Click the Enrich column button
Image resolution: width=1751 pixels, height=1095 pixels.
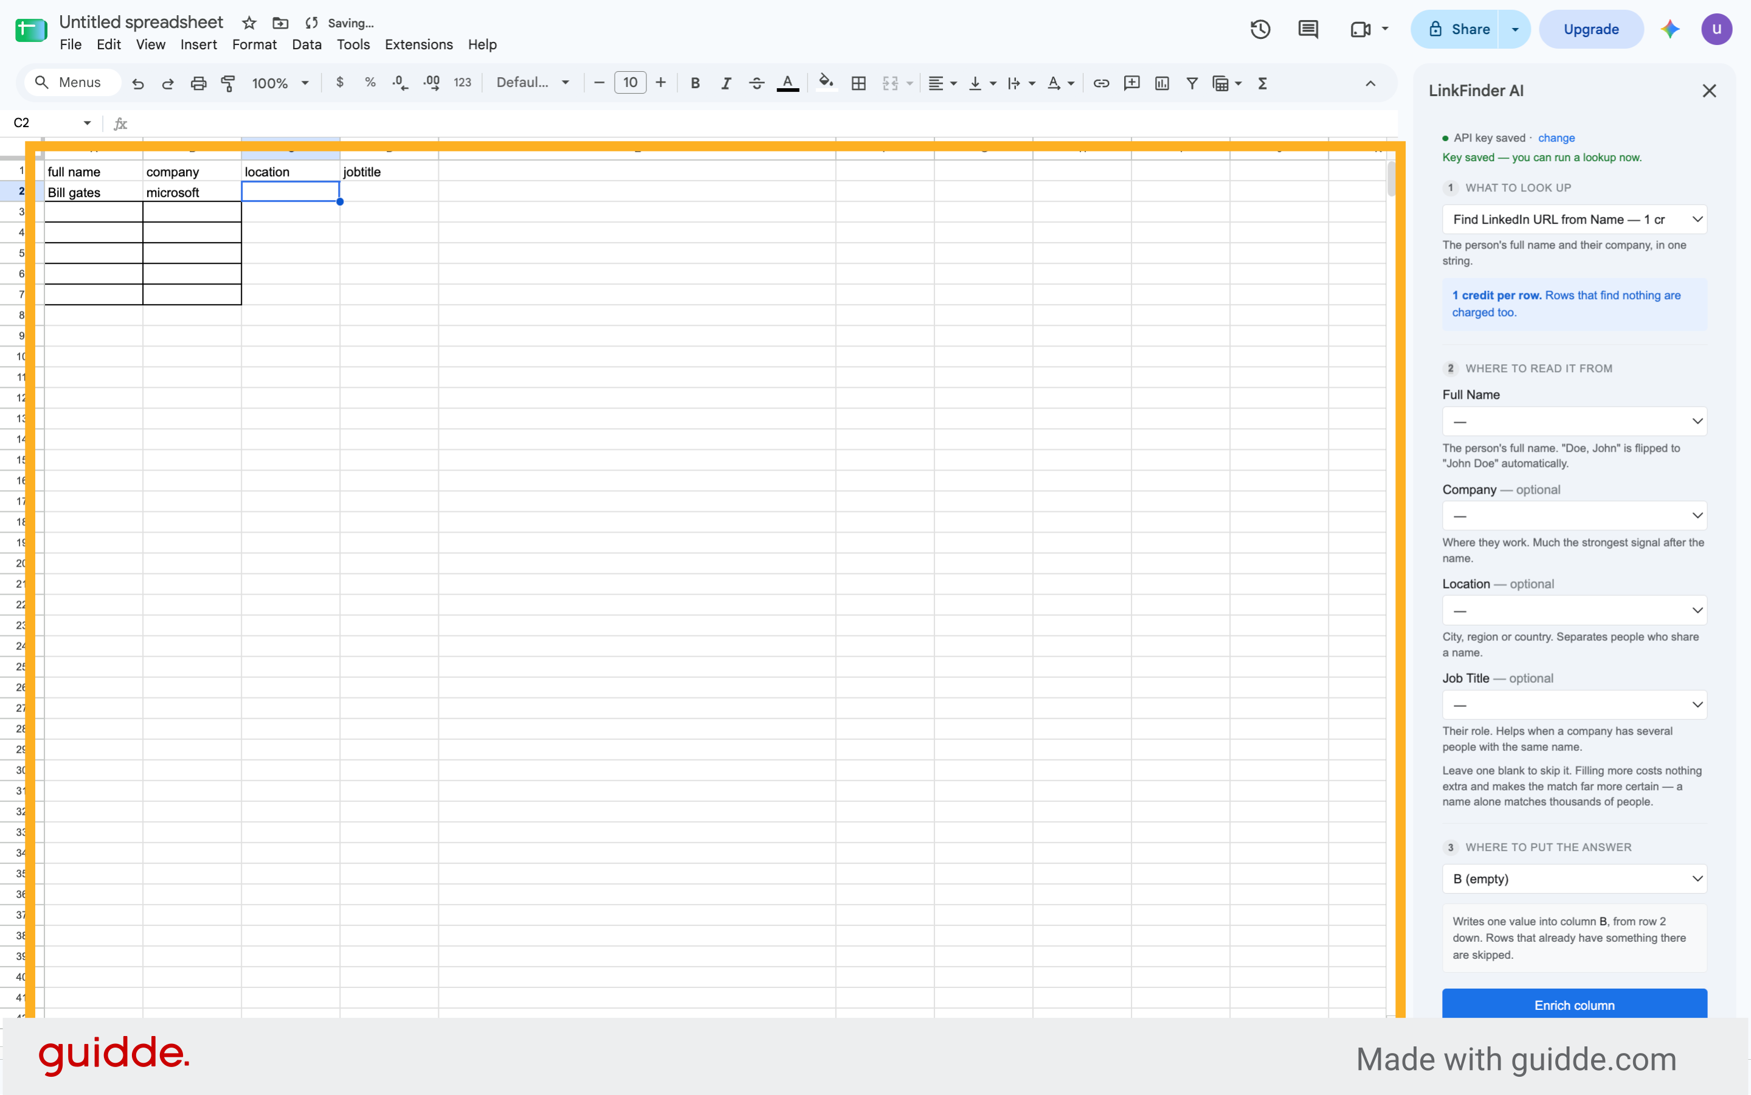[x=1574, y=1004]
